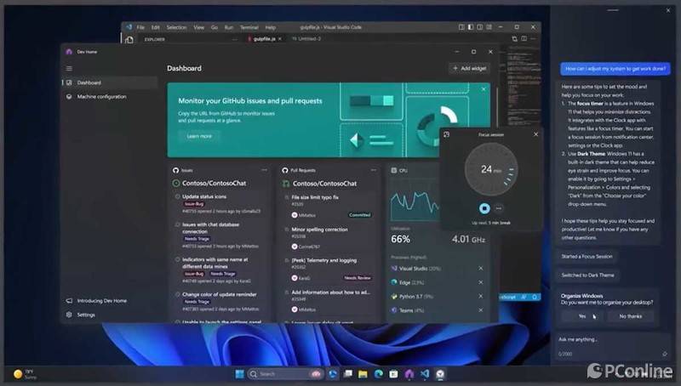End the Teams process in CPU widget
The height and width of the screenshot is (386, 681).
(x=481, y=310)
